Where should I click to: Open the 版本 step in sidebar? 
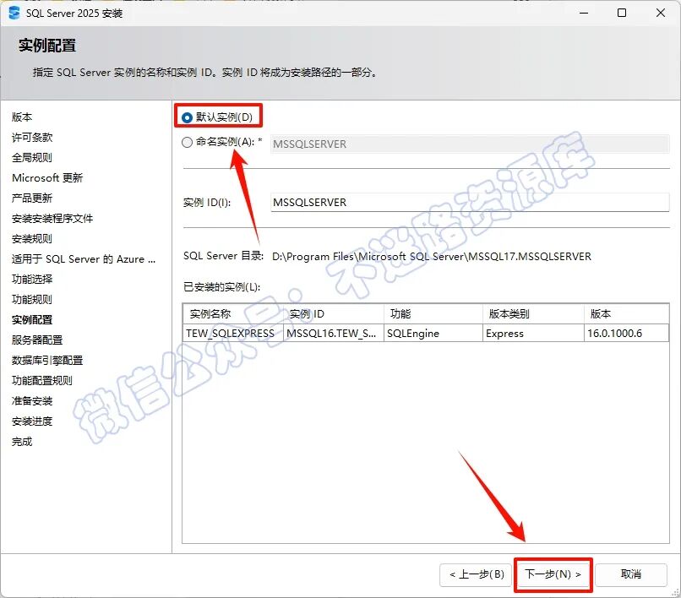[x=22, y=117]
